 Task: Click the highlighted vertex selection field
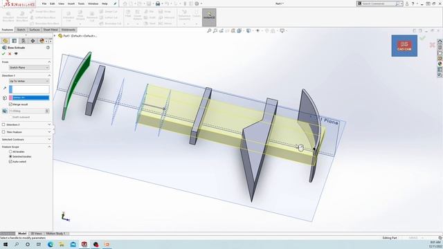29,98
